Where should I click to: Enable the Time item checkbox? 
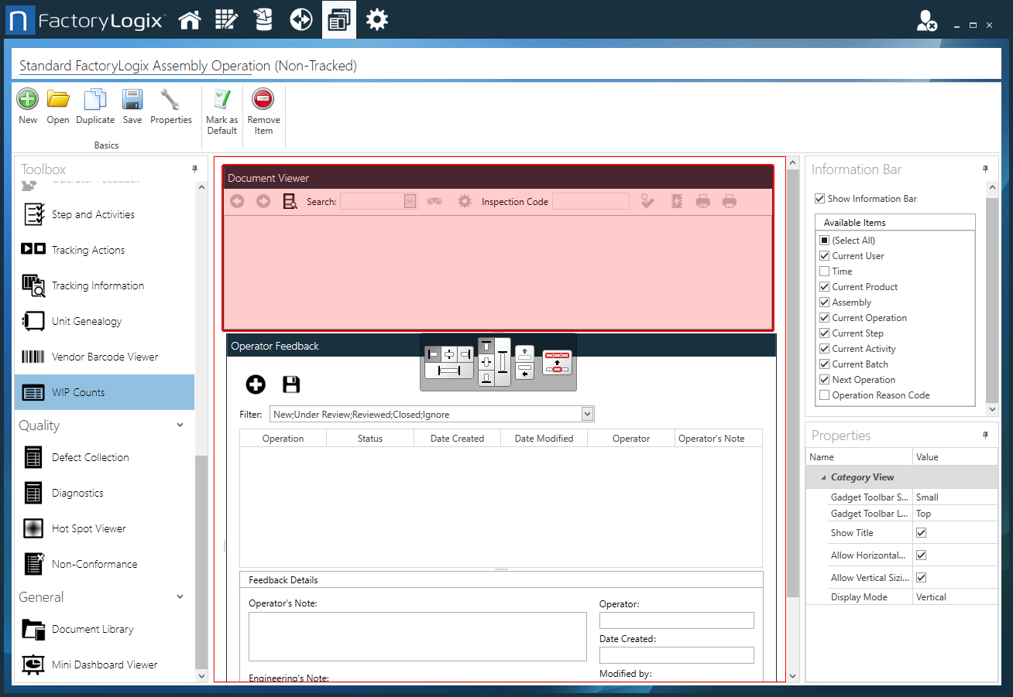pos(824,271)
